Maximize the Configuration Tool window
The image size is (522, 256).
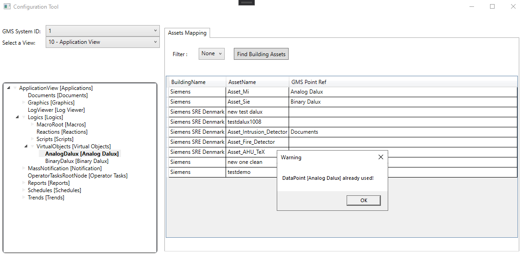(x=492, y=7)
